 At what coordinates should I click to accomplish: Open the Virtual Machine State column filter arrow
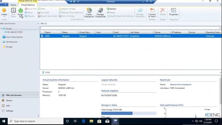point(94,32)
